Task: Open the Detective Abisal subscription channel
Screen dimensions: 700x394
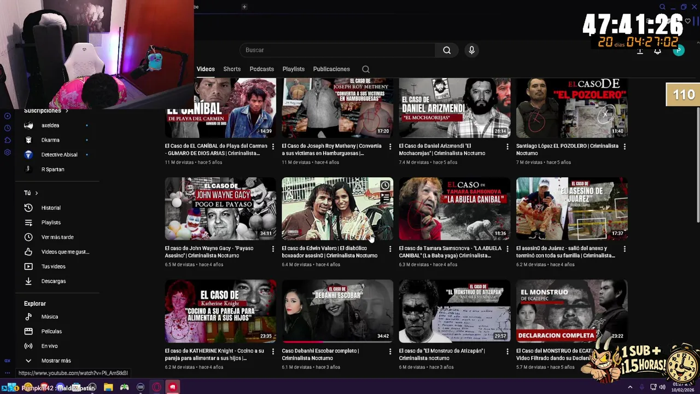Action: pos(57,155)
